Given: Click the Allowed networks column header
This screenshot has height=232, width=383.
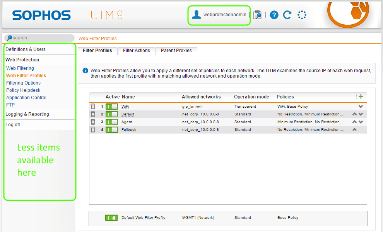Looking at the screenshot, I should pos(201,97).
